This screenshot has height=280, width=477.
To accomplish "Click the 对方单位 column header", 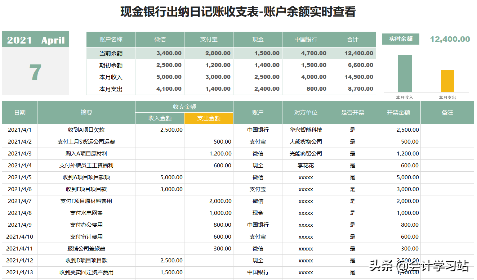I will point(306,113).
